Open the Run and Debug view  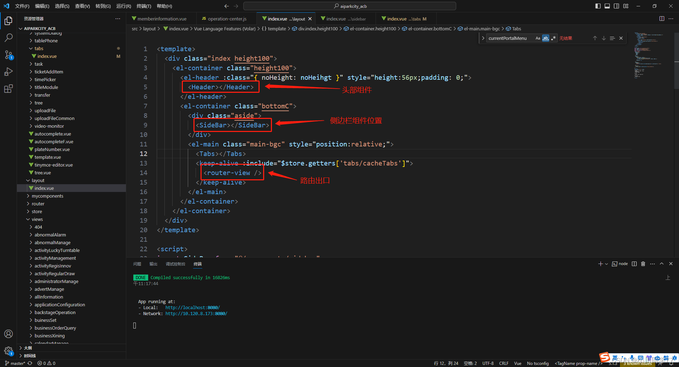(8, 72)
